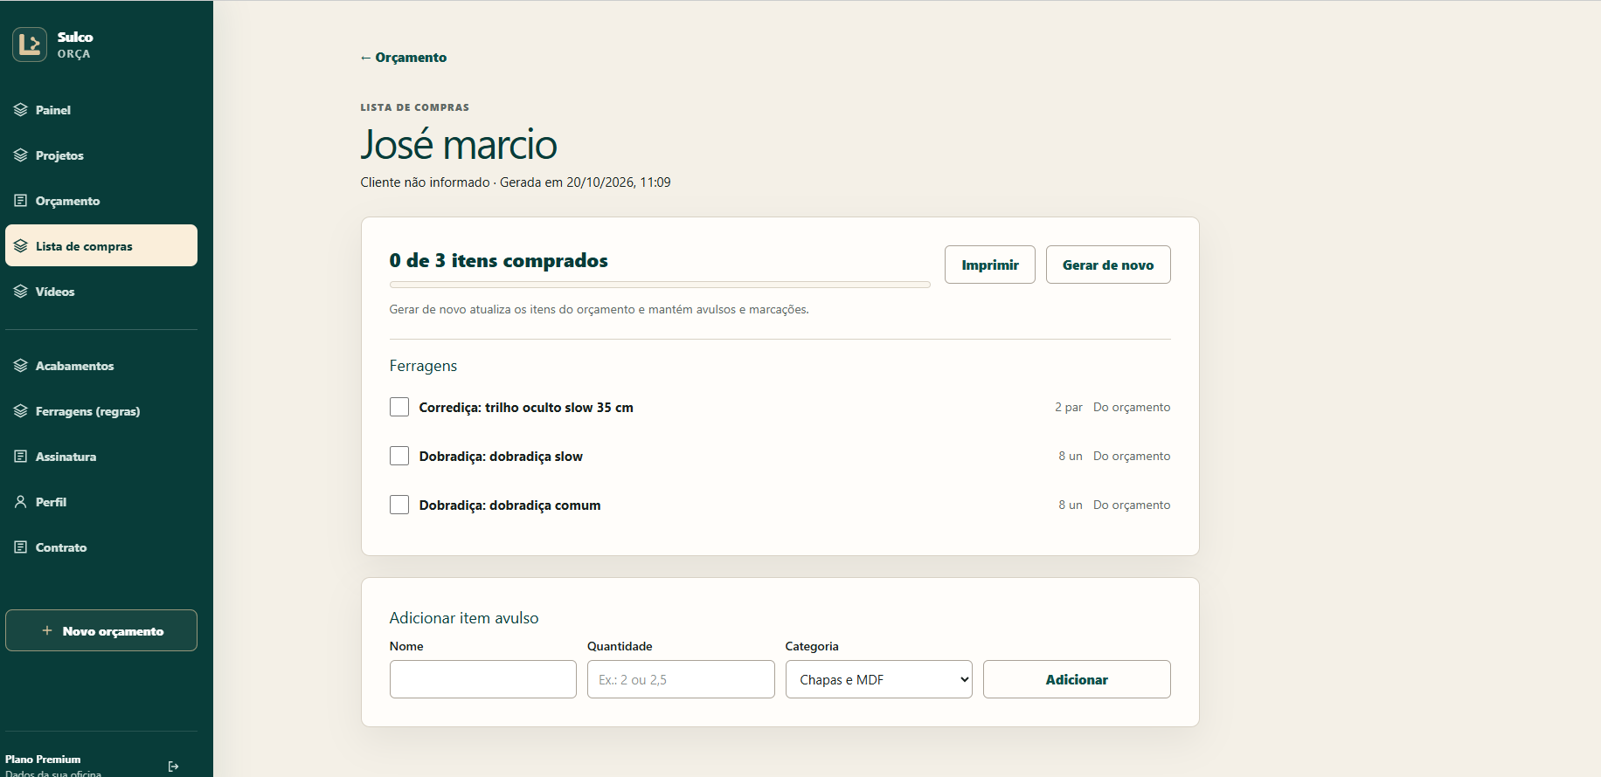Click the Ferragens section heading
Image resolution: width=1601 pixels, height=777 pixels.
coord(423,366)
